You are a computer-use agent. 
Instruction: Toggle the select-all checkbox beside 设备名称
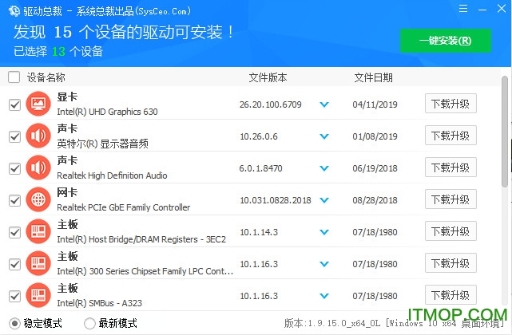tap(14, 77)
